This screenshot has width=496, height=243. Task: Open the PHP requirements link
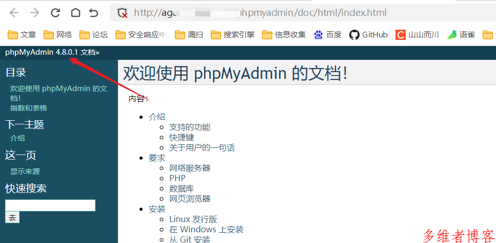177,178
